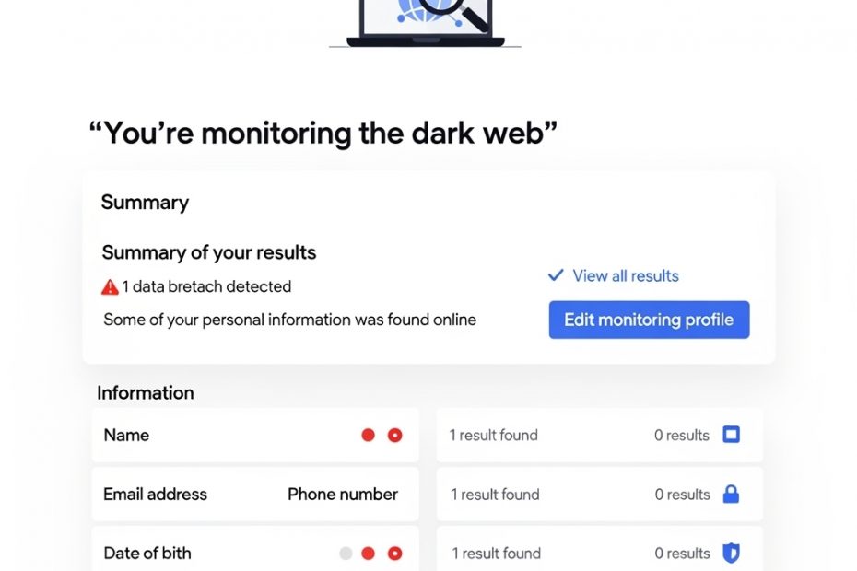Click the blue shield icon

point(731,554)
